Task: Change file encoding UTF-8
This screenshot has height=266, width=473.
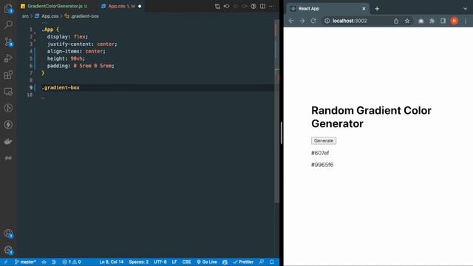Action: click(160, 262)
